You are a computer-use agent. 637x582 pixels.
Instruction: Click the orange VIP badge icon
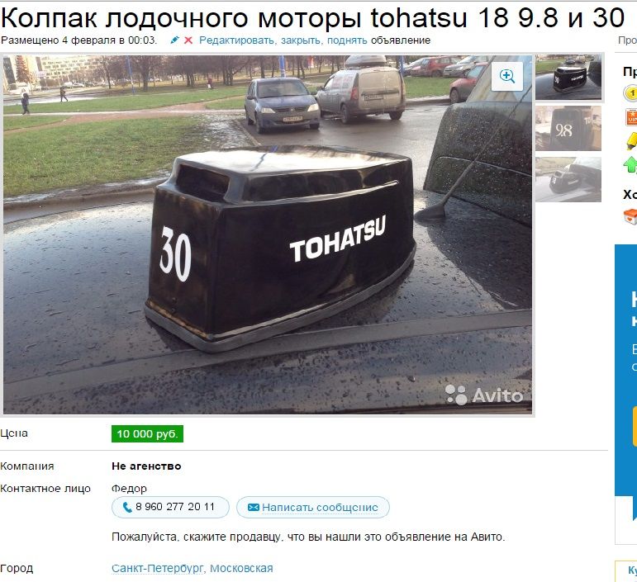point(631,117)
